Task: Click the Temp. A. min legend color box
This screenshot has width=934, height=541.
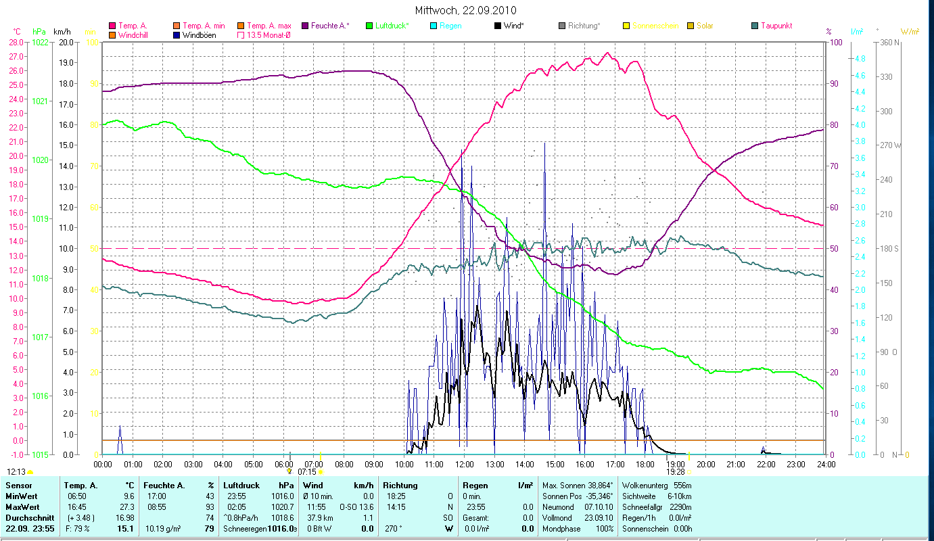Action: (177, 26)
